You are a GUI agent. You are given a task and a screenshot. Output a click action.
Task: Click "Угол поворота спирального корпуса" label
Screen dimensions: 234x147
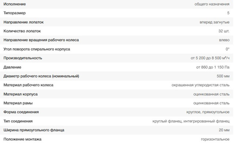coord(37,49)
